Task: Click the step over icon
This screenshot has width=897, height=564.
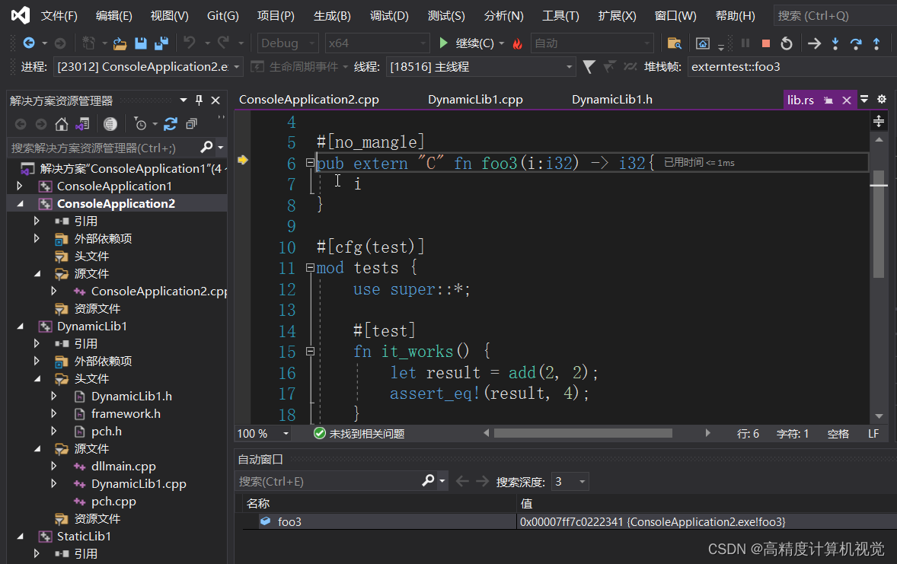Action: 856,43
